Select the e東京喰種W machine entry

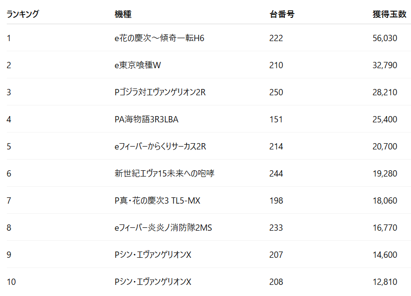point(138,65)
